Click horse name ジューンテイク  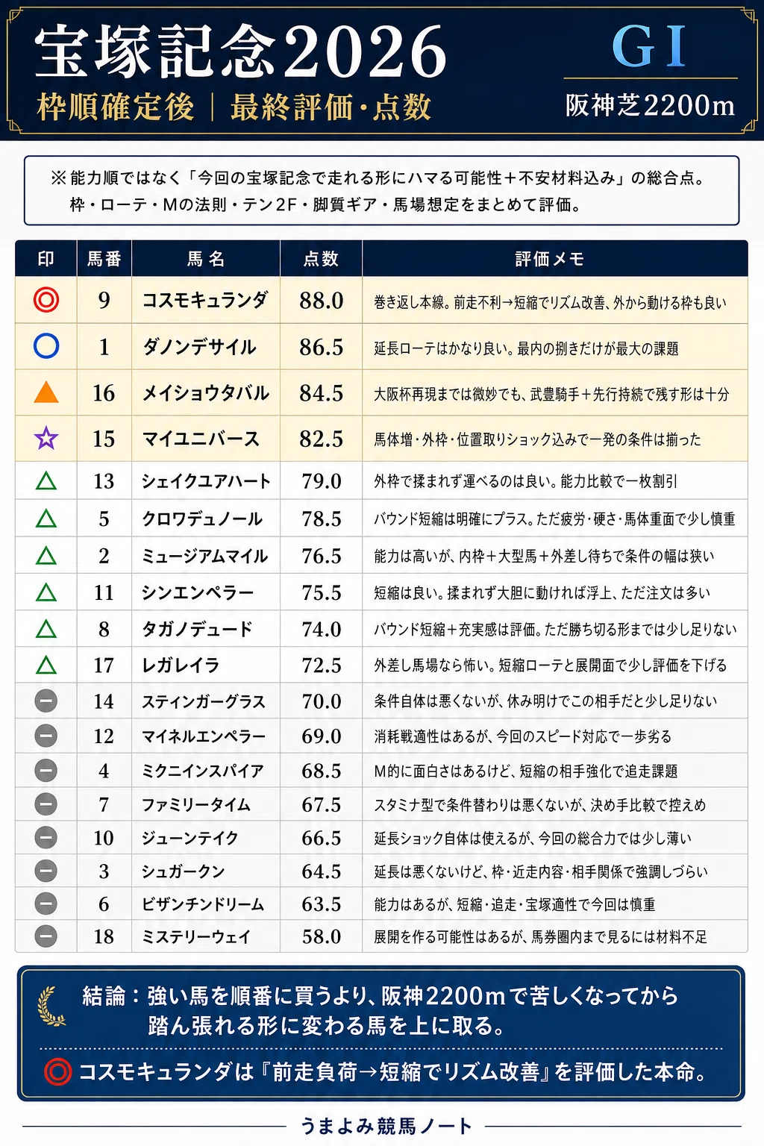click(x=190, y=838)
